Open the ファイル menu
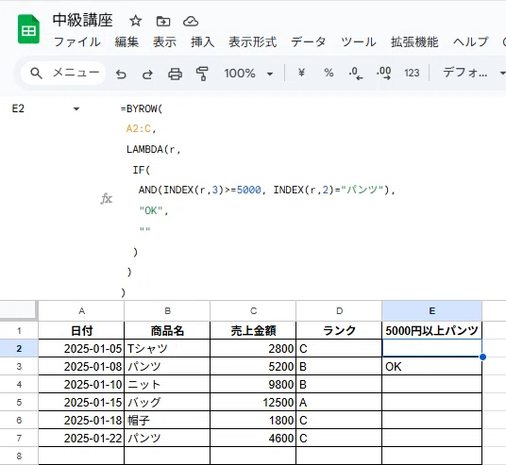The image size is (506, 465). [x=76, y=42]
